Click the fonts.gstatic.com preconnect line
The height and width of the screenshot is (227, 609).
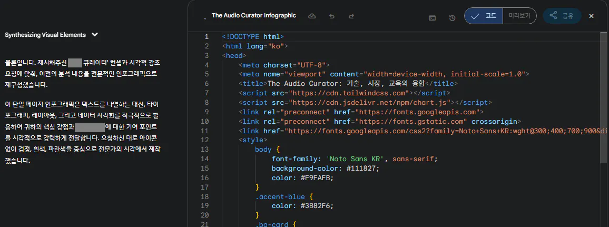[x=380, y=122]
